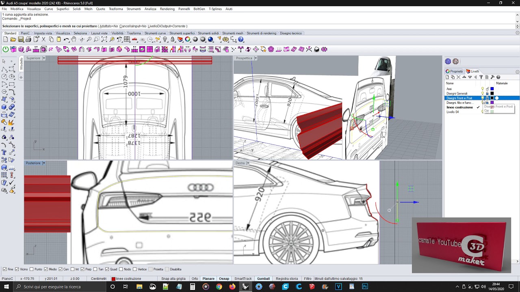Click the light bulb Hide Objects icon
This screenshot has height=292, width=520.
pos(165,39)
